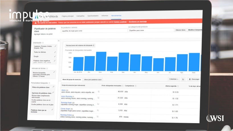
Task: Click help icon next to Orientación
Action: coord(43,43)
